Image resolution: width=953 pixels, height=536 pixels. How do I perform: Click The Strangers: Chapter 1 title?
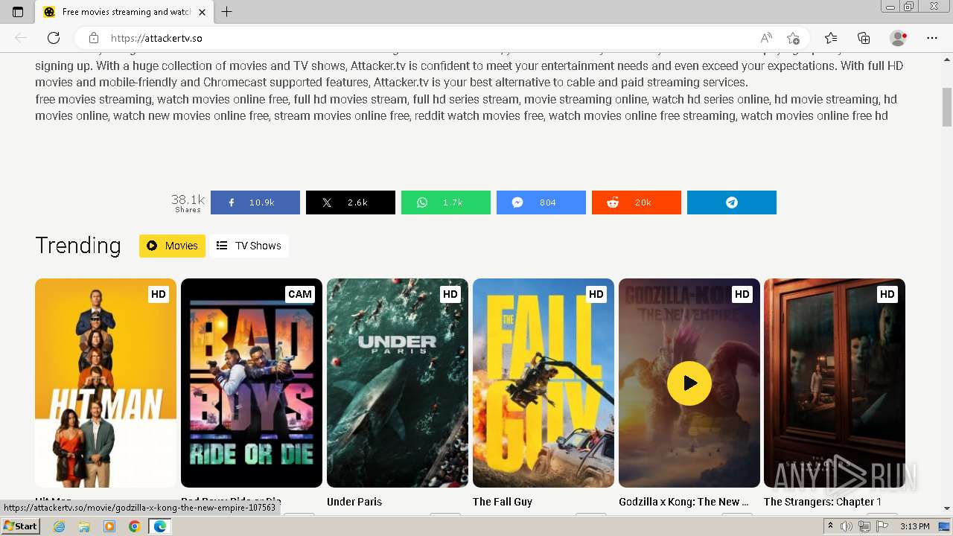(x=823, y=502)
